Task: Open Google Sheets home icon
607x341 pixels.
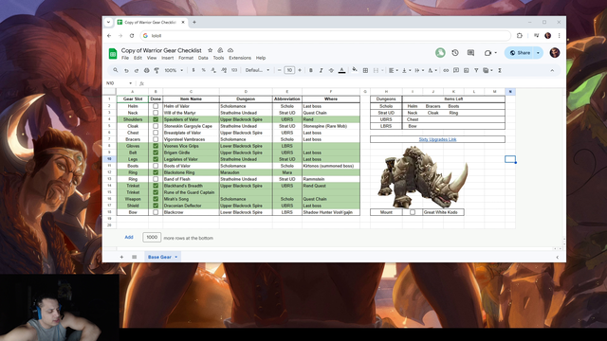Action: [113, 53]
